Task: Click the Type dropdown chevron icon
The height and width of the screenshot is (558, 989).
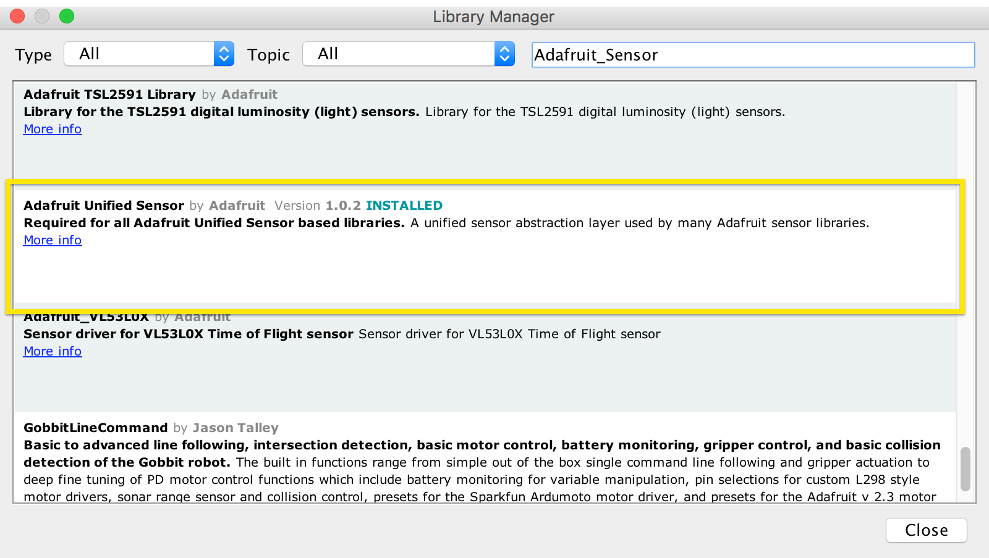Action: tap(225, 54)
